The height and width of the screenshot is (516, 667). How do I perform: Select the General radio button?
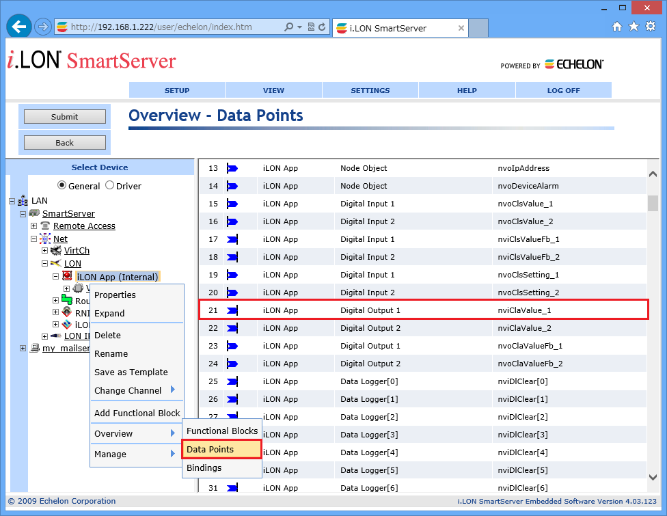pos(62,186)
